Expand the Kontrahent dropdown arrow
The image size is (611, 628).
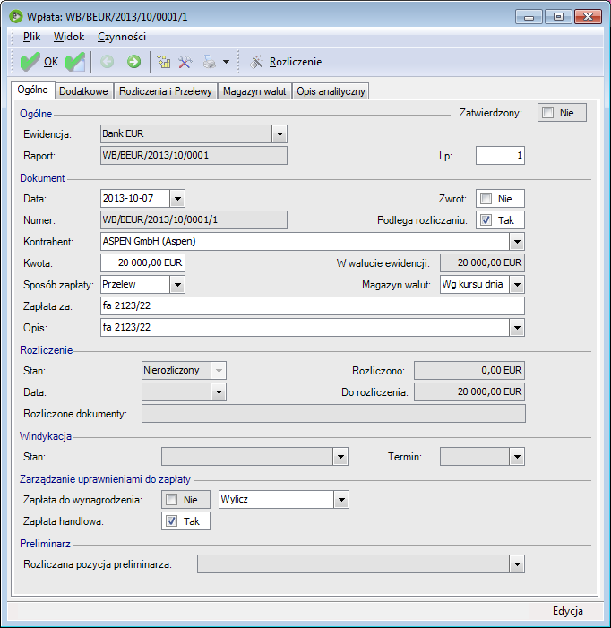(x=517, y=242)
